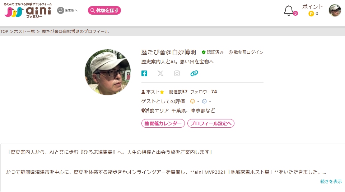Image resolution: width=345 pixels, height=192 pixels.
Task: Click the large profile photo
Action: [108, 72]
